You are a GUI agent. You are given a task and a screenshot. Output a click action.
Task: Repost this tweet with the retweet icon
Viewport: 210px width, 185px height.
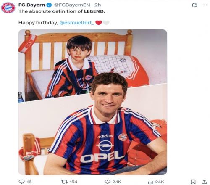click(x=65, y=182)
